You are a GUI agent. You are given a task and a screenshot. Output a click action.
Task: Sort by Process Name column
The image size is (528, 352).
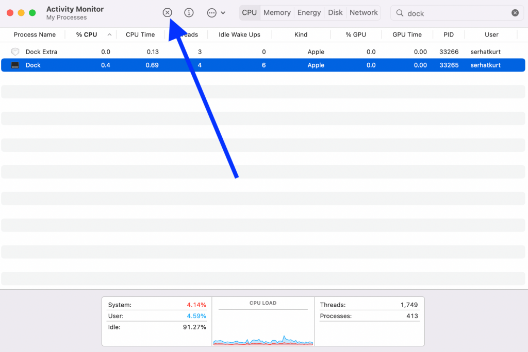35,34
